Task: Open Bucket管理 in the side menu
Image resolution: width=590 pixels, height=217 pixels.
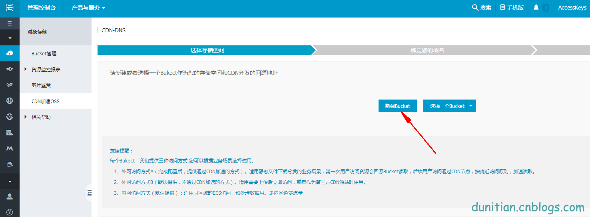Action: 44,53
